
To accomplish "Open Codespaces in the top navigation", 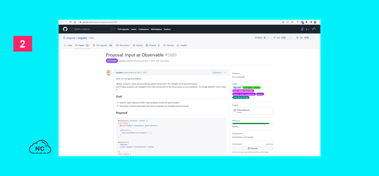I will pos(144,29).
